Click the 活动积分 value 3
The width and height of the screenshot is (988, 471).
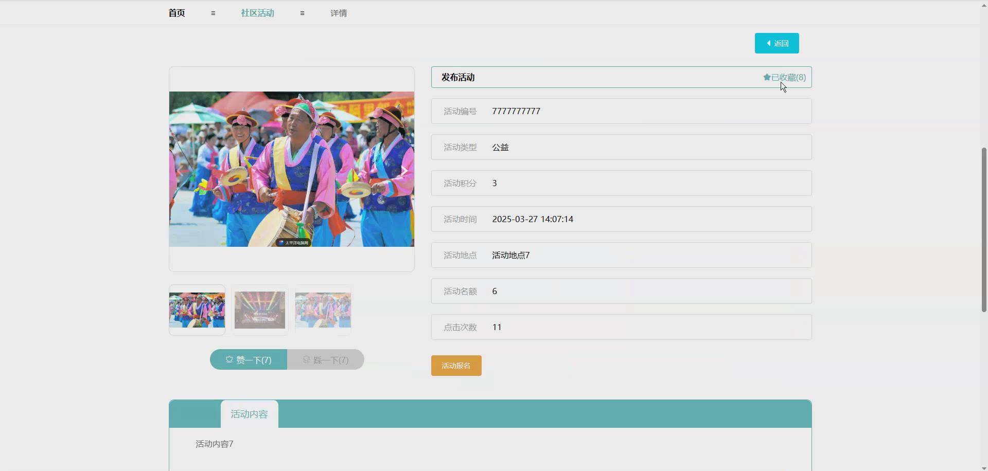tap(495, 183)
